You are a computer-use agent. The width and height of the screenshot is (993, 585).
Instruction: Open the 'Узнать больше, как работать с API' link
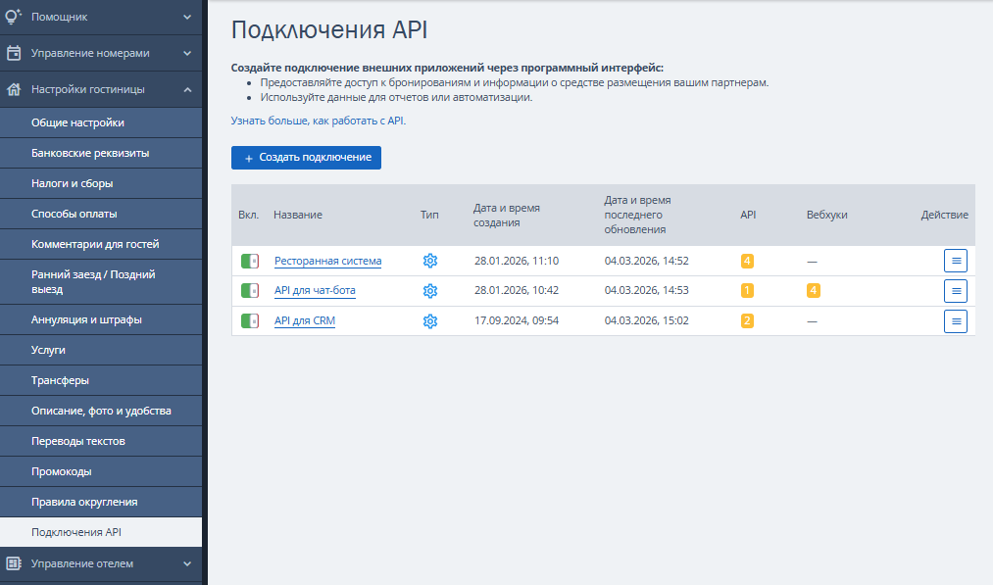(318, 121)
